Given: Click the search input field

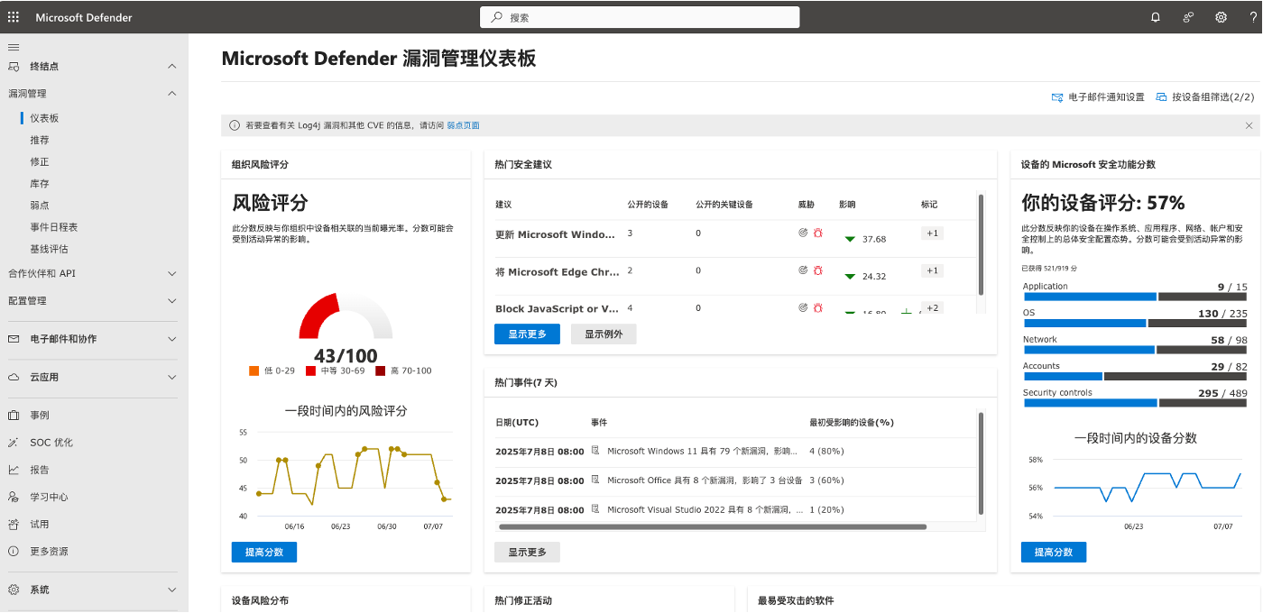Looking at the screenshot, I should tap(639, 17).
